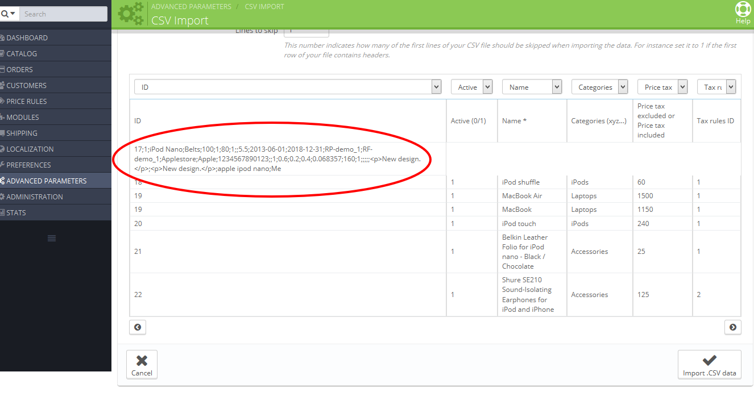Click the price value 1500
The height and width of the screenshot is (401, 754).
pos(645,196)
